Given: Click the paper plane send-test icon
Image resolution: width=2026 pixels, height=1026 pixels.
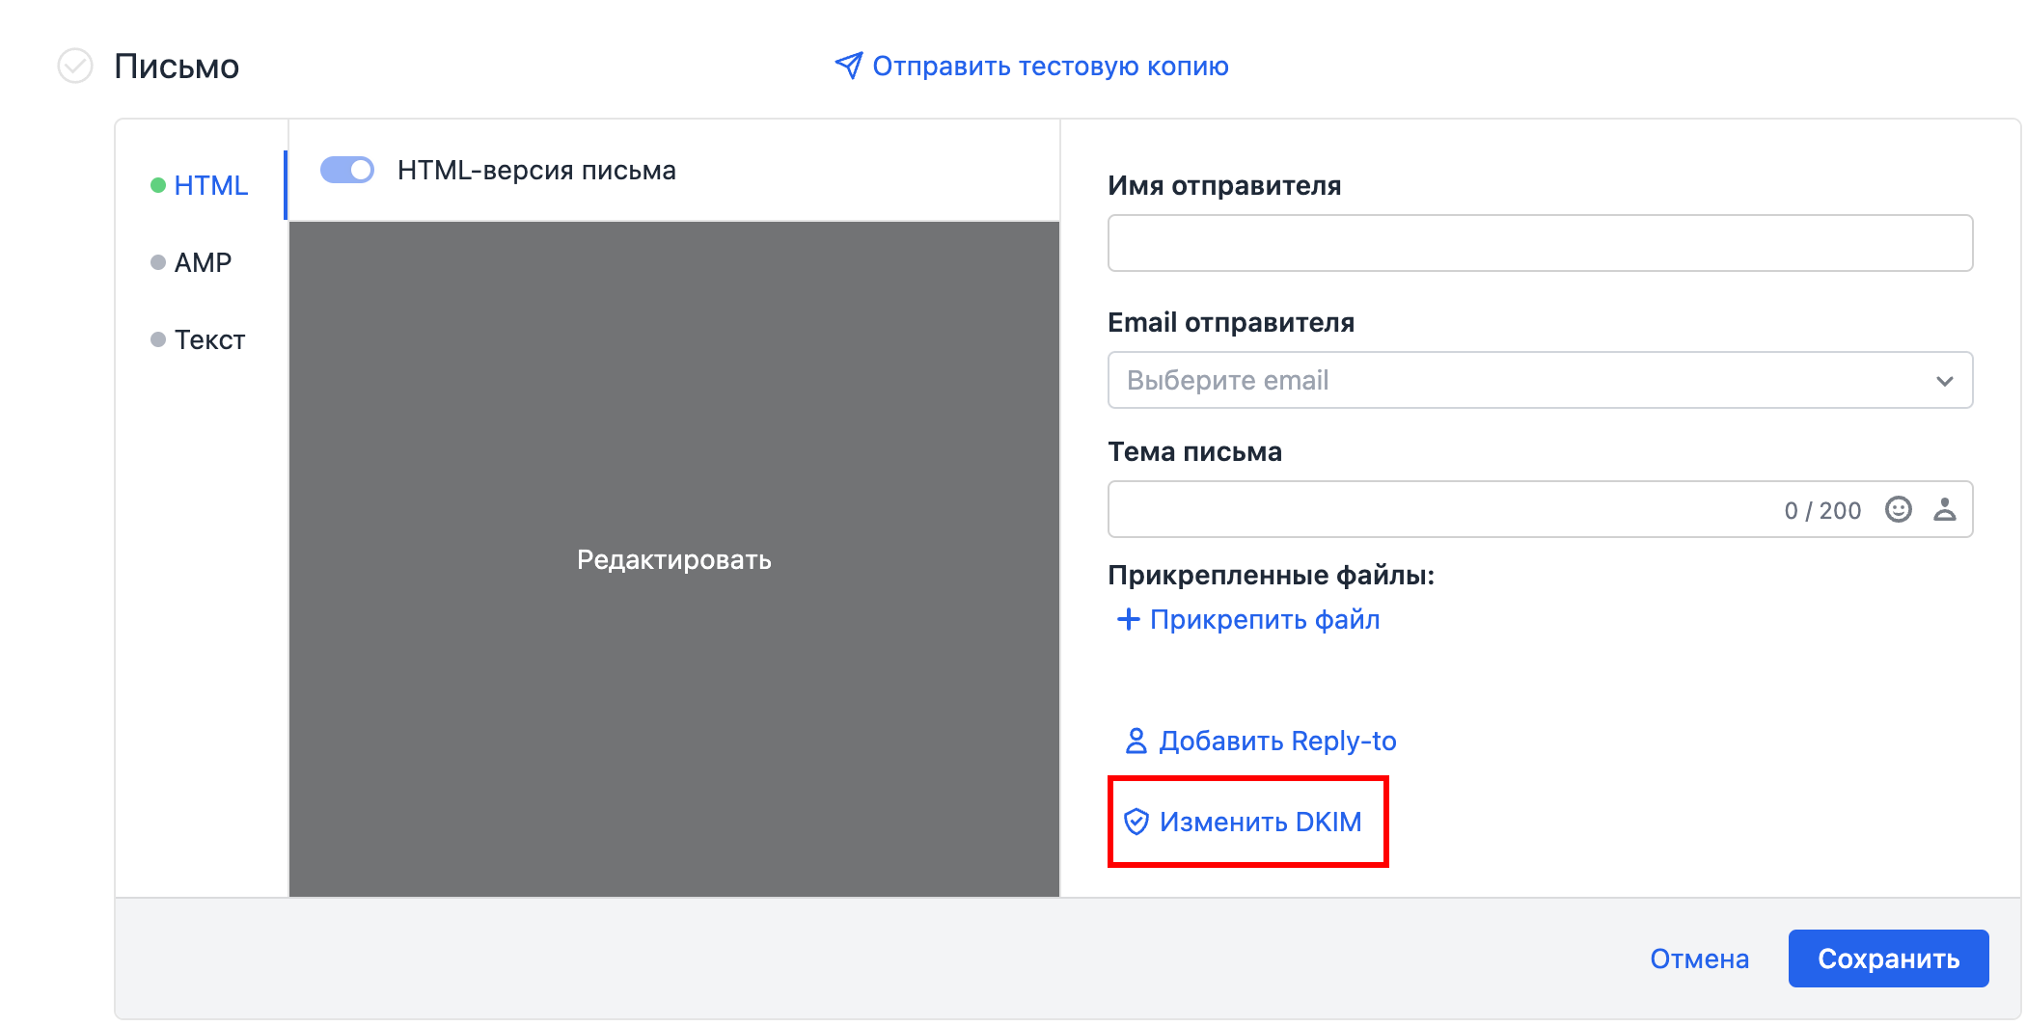Looking at the screenshot, I should coord(845,66).
